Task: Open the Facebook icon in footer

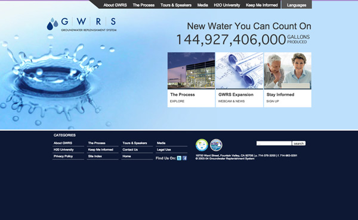Action: (185, 158)
